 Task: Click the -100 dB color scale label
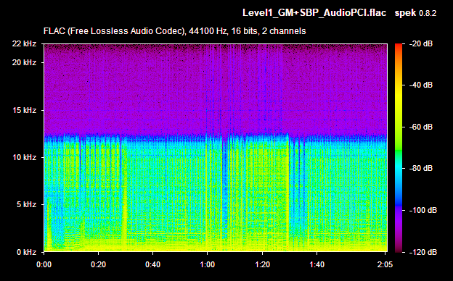(x=423, y=211)
